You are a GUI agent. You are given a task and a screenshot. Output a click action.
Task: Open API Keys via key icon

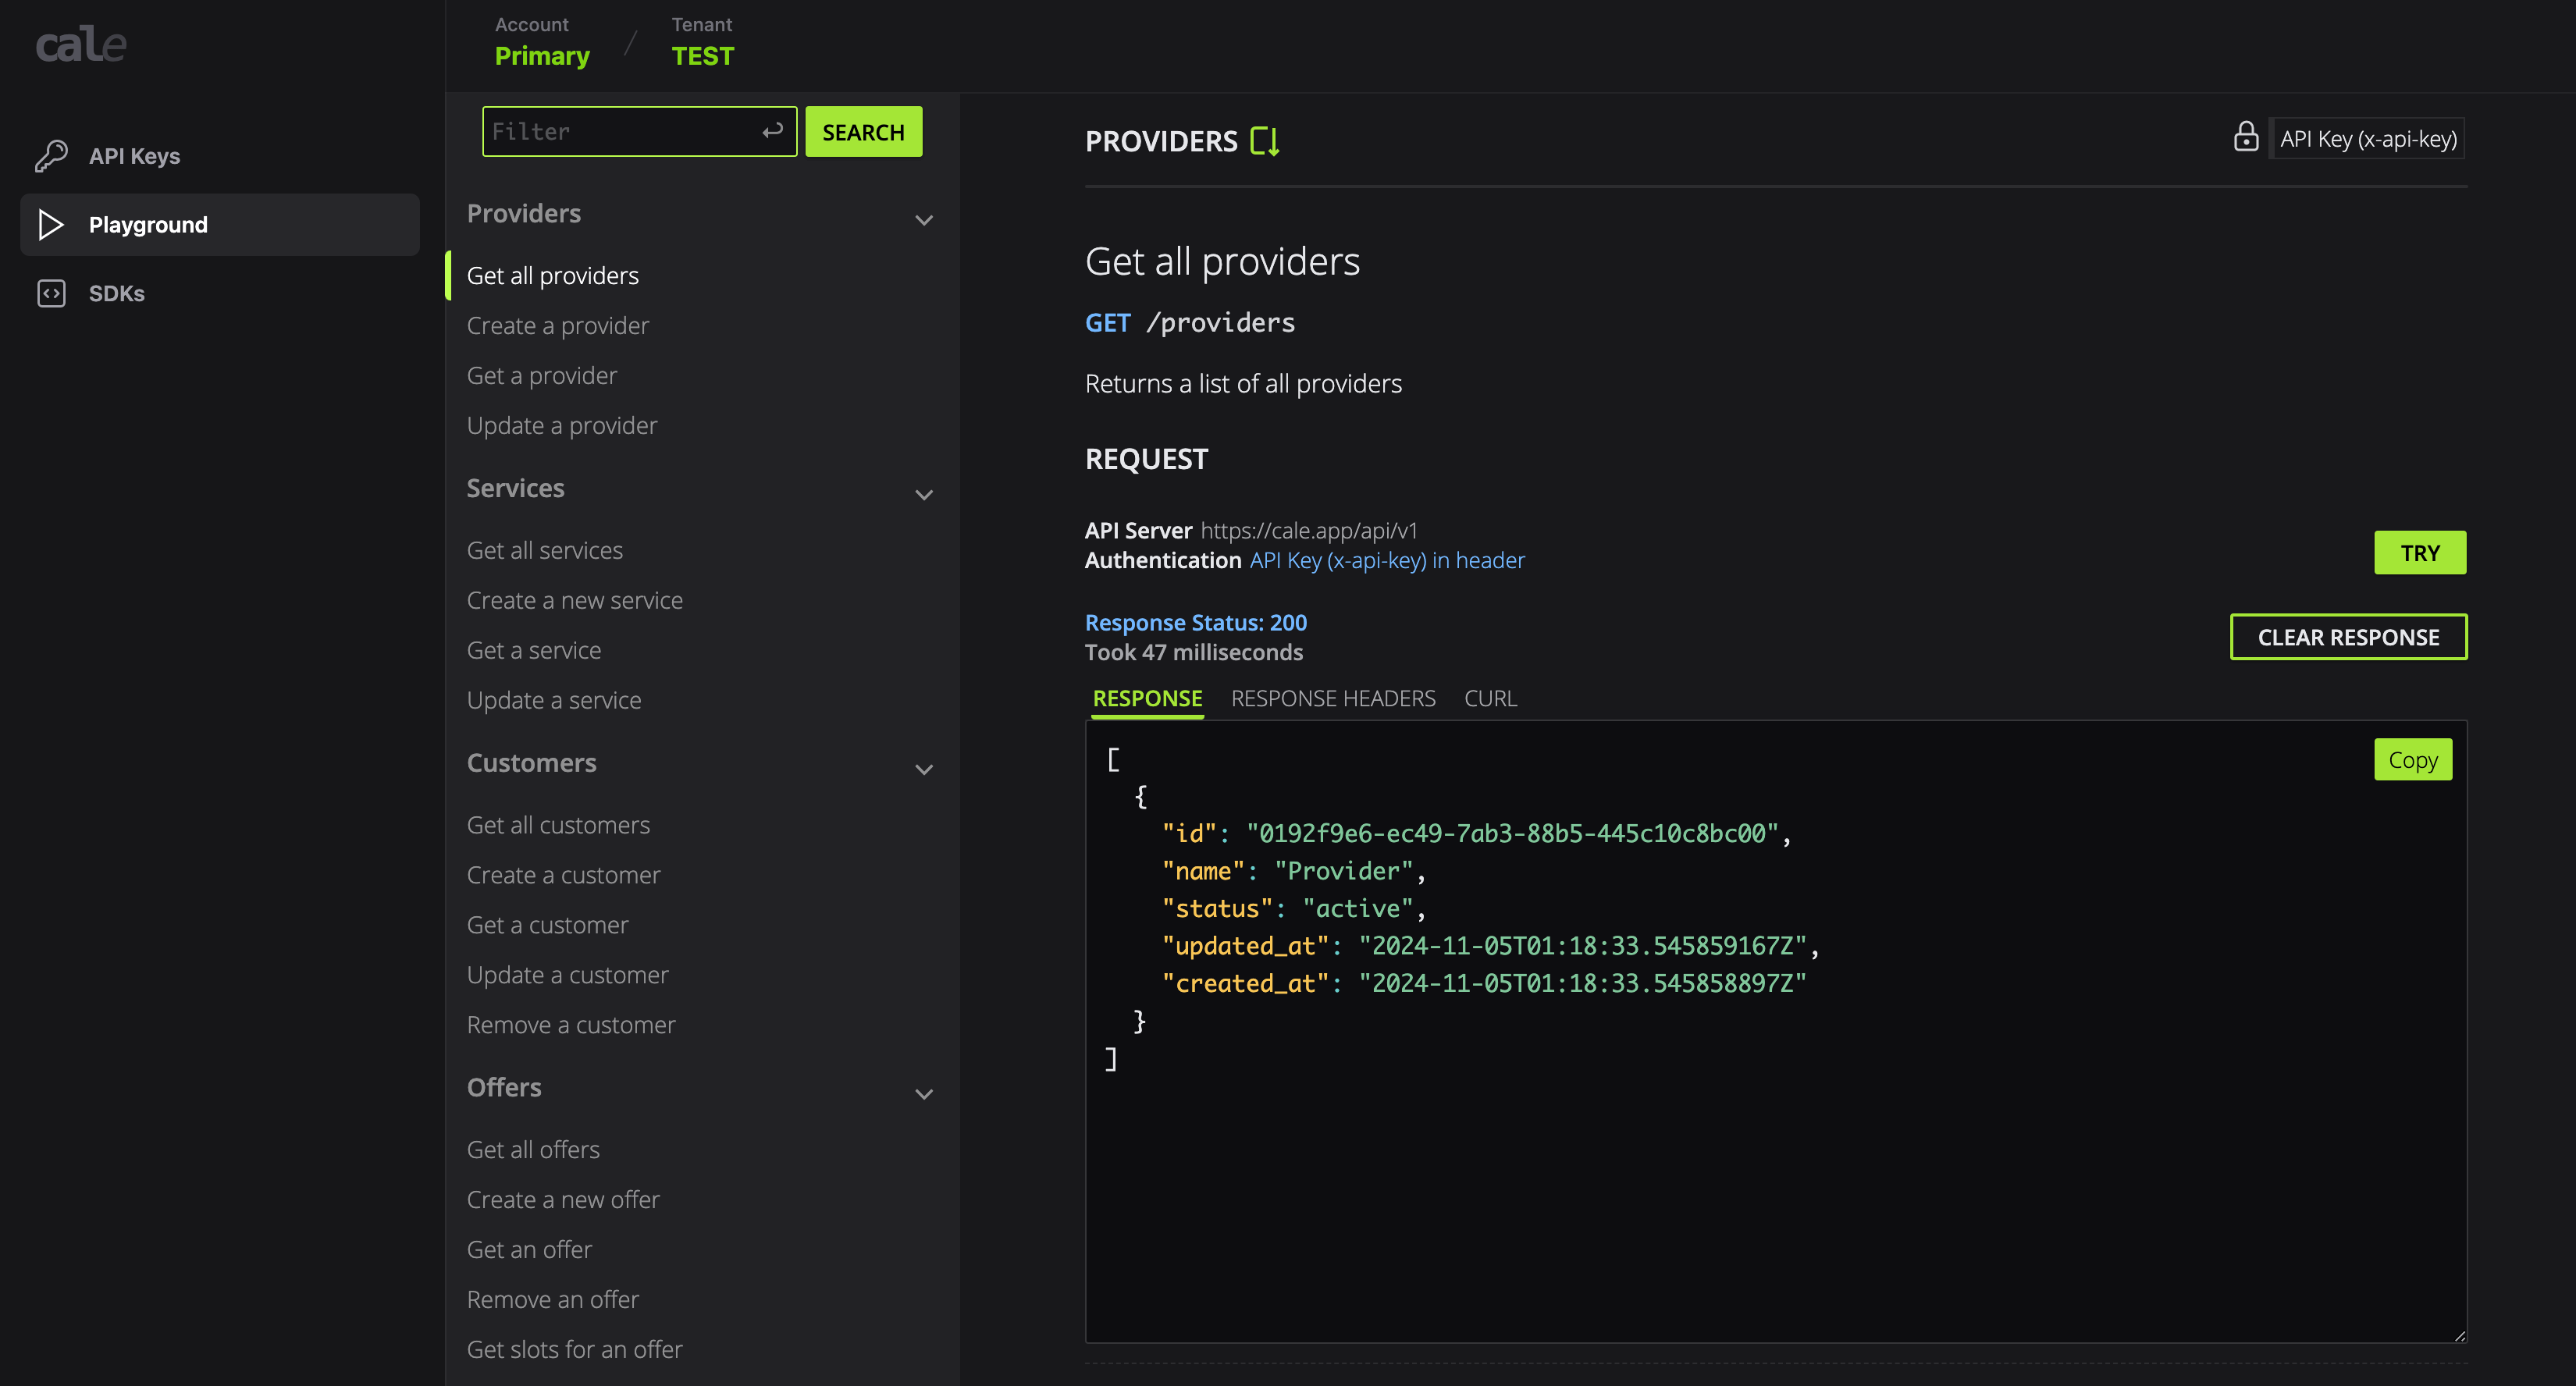51,156
